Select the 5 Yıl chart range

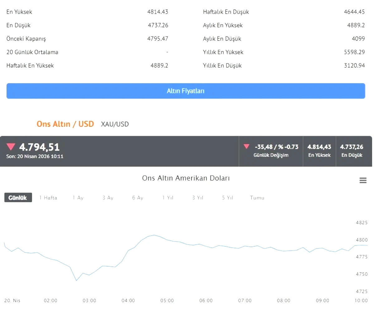click(x=228, y=198)
